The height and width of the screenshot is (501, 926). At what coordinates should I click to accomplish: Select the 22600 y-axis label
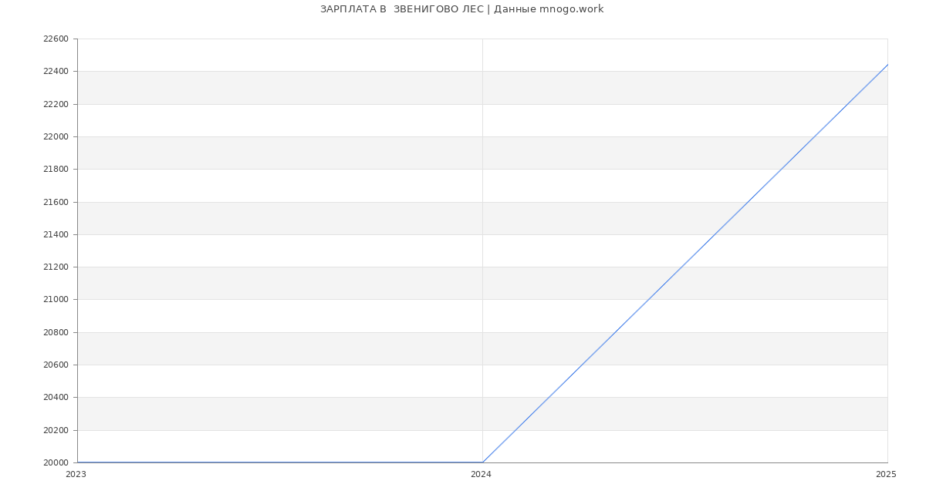(x=56, y=39)
